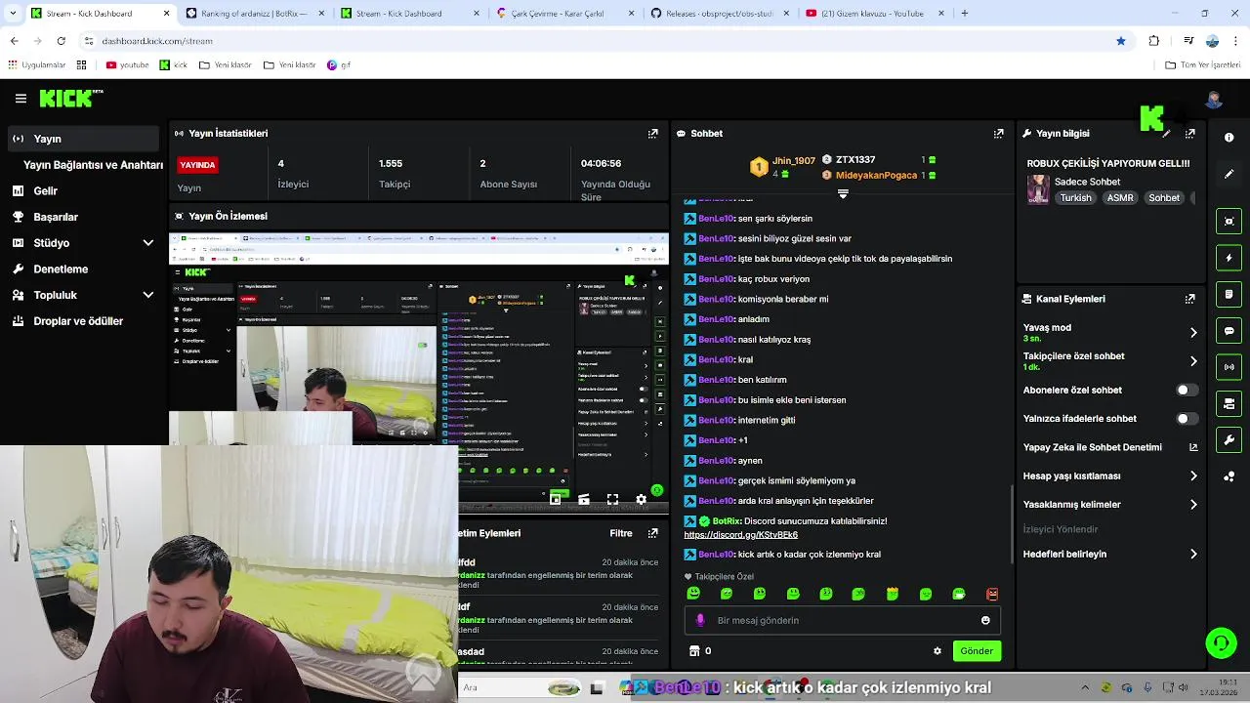Viewport: 1250px width, 703px height.
Task: Open stream preview settings gear
Action: point(641,499)
